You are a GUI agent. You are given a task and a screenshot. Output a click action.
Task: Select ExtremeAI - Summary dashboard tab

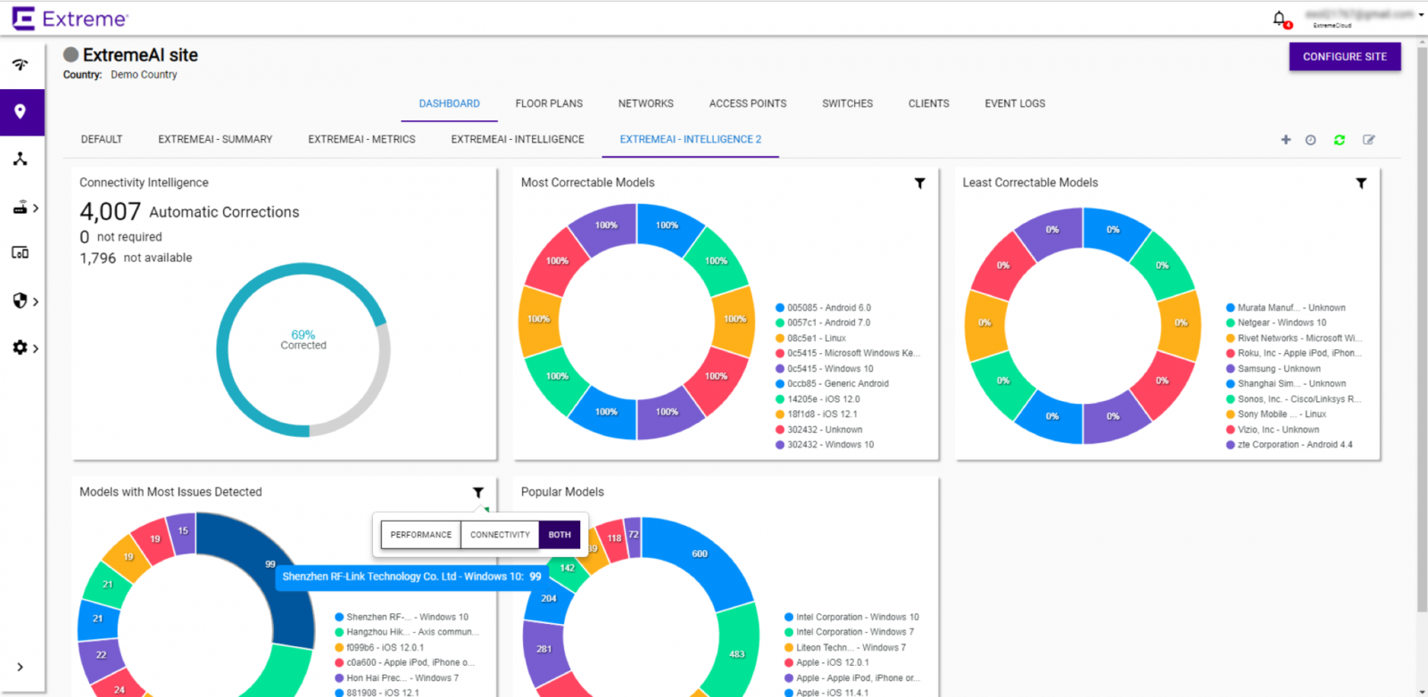[215, 139]
